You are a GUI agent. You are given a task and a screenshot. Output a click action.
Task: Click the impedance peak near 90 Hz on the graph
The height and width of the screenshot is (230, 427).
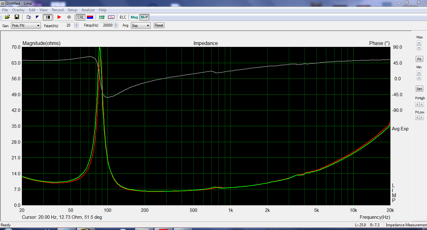100,48
